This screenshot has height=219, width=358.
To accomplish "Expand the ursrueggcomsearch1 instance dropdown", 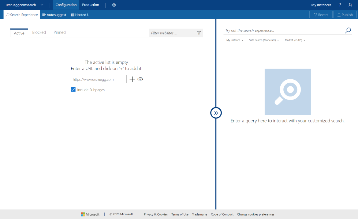I will (24, 5).
